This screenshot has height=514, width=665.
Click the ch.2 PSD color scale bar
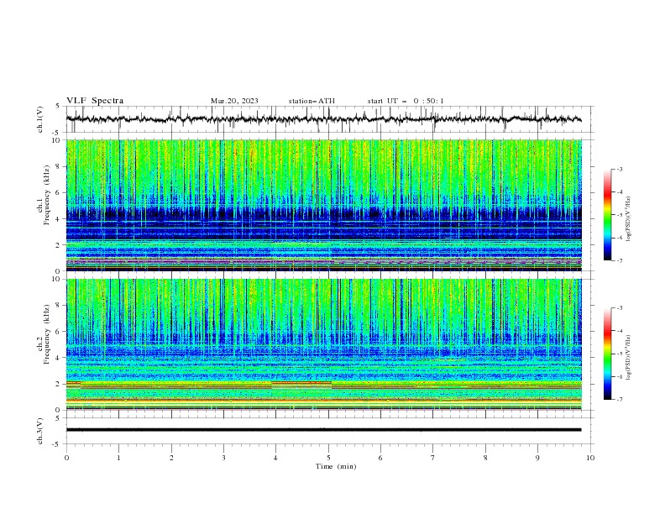608,354
